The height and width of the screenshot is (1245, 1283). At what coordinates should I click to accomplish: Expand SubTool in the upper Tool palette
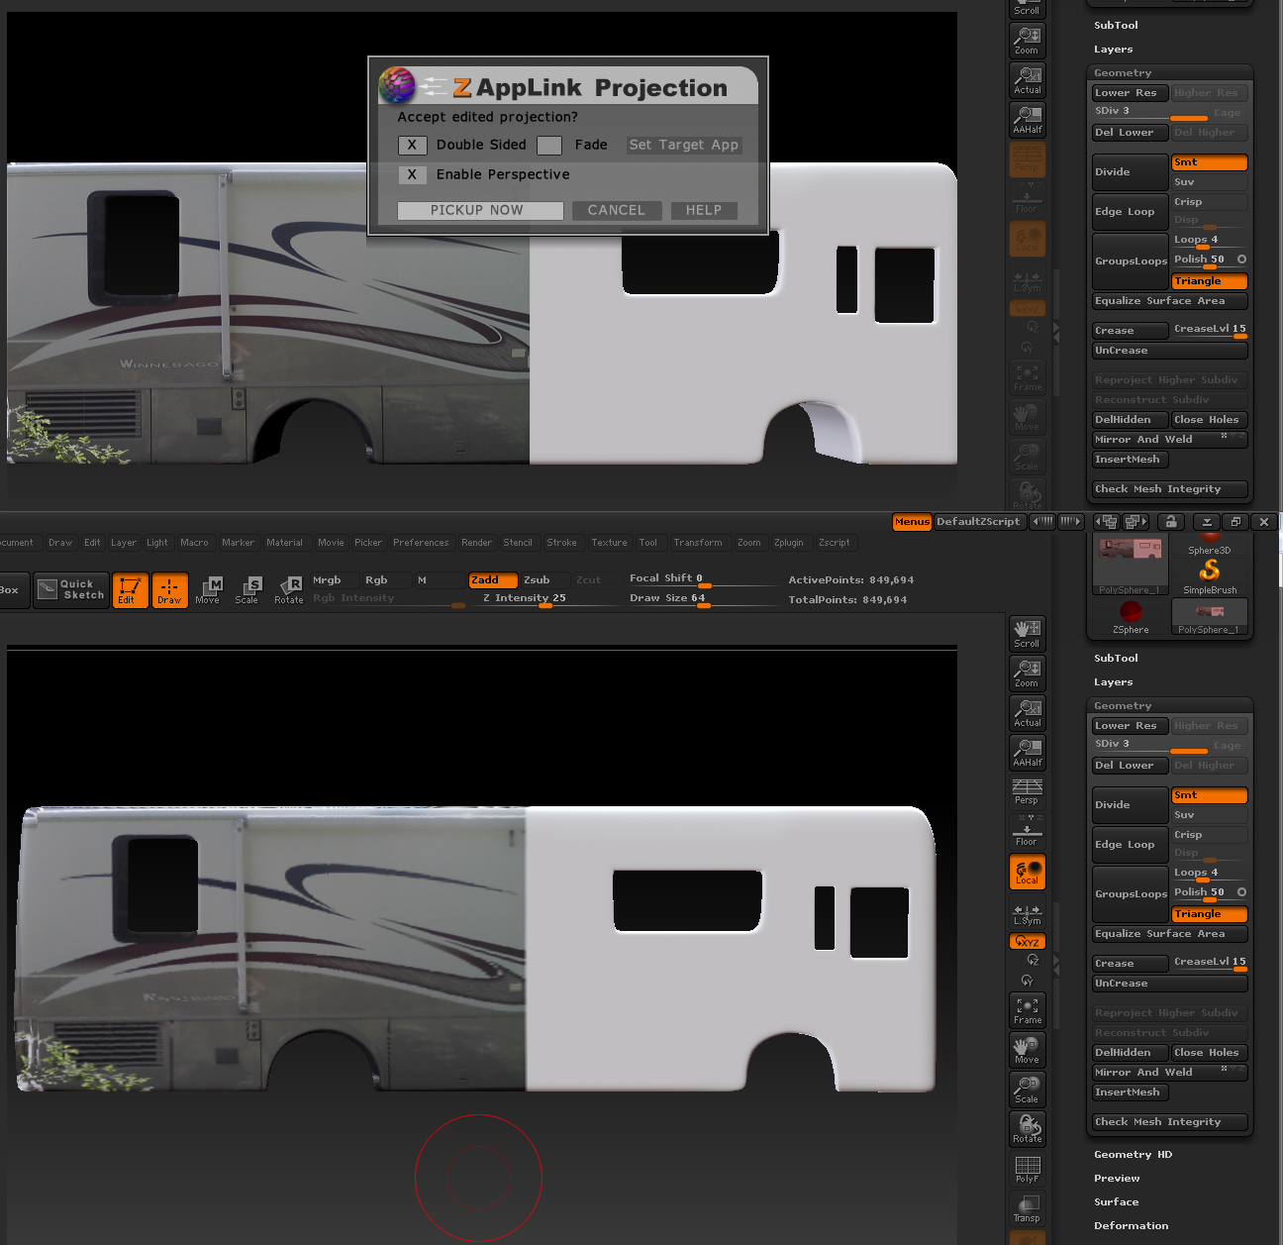1116,26
